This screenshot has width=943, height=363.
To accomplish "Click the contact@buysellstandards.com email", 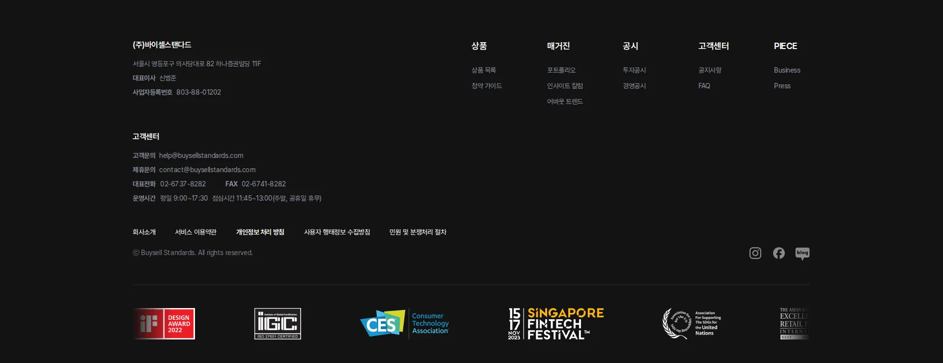I will tap(207, 170).
